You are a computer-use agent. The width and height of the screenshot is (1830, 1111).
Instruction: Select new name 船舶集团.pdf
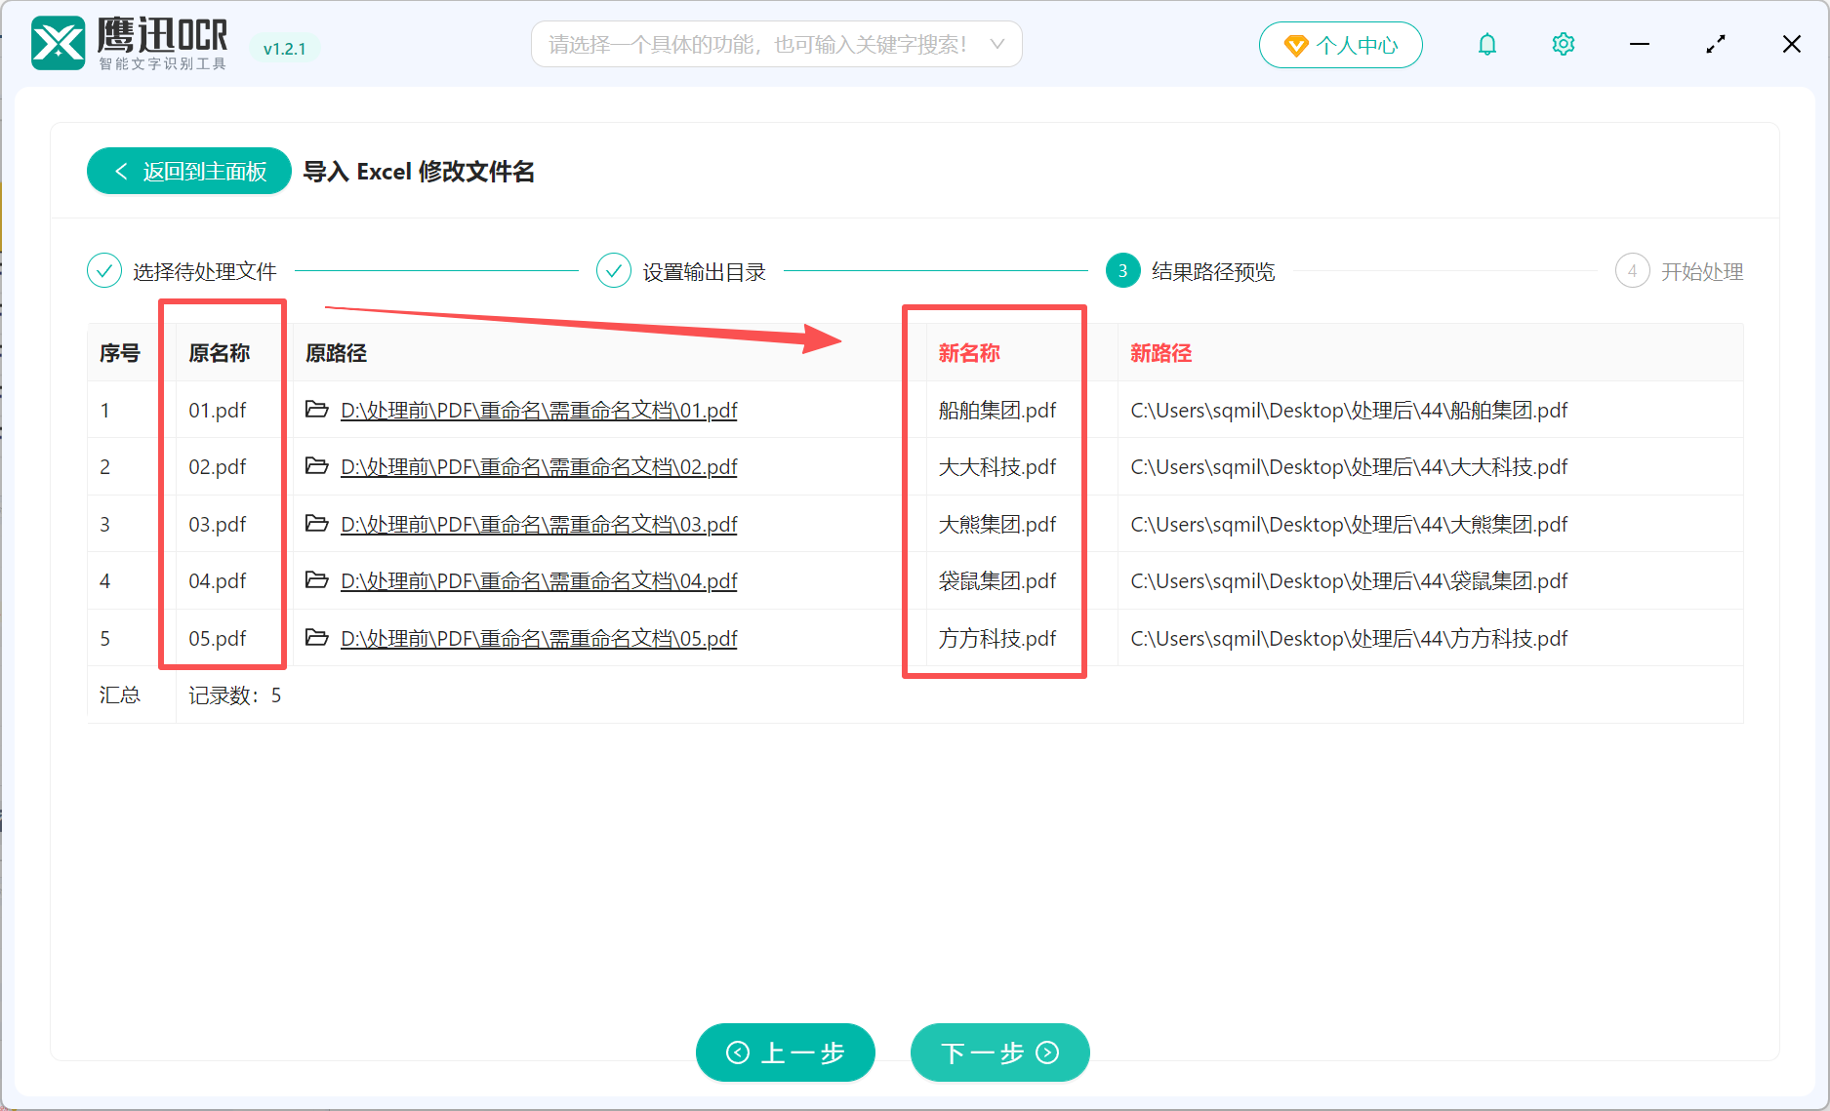[x=997, y=410]
